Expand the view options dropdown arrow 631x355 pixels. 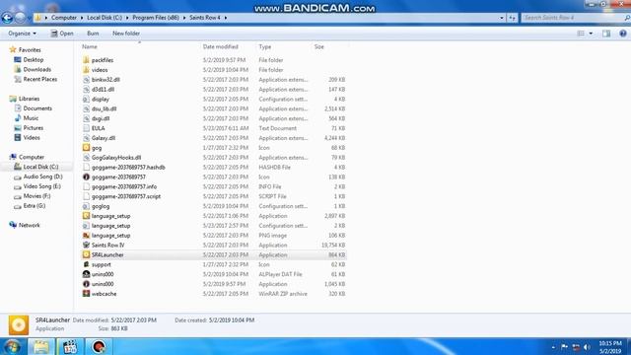tap(591, 34)
